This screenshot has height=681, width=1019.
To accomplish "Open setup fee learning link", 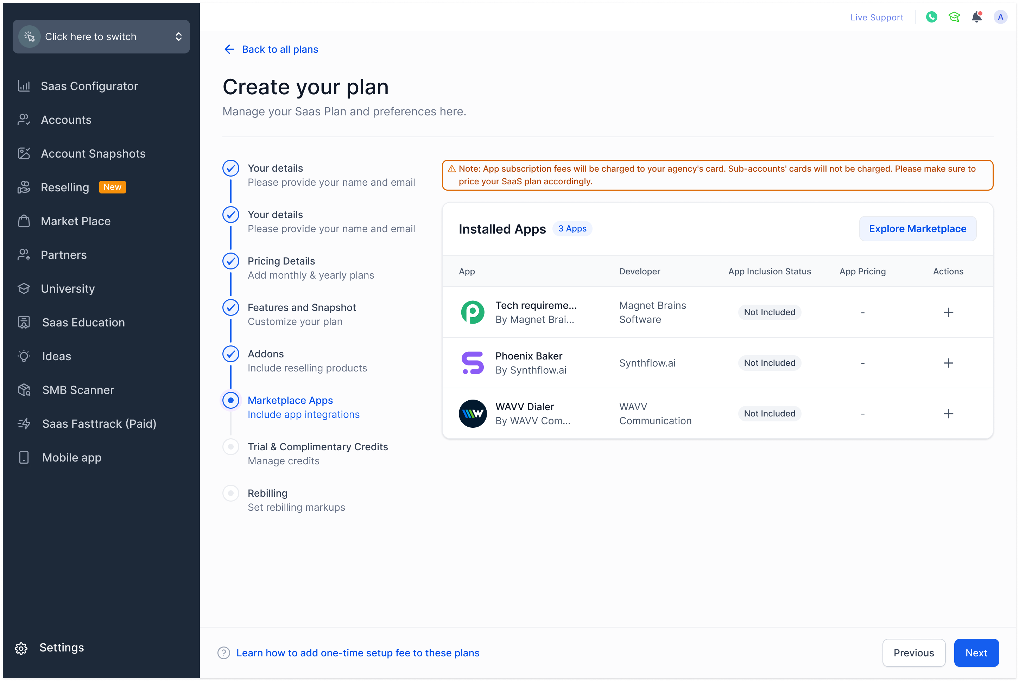I will [357, 653].
